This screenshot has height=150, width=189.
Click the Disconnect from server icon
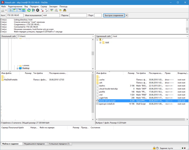[42, 10]
